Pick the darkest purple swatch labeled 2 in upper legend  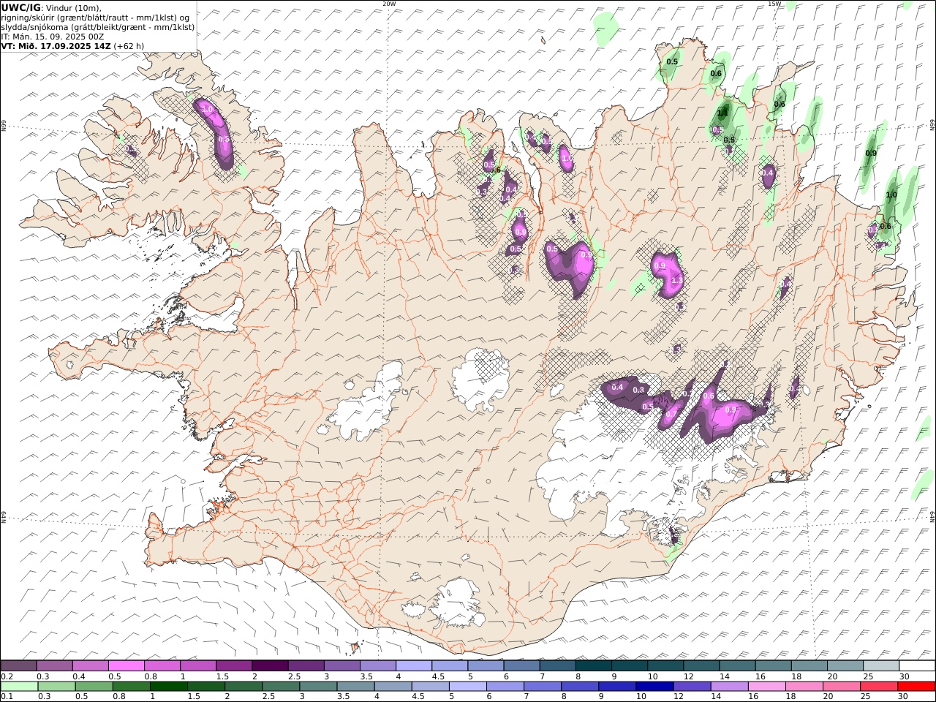click(270, 666)
